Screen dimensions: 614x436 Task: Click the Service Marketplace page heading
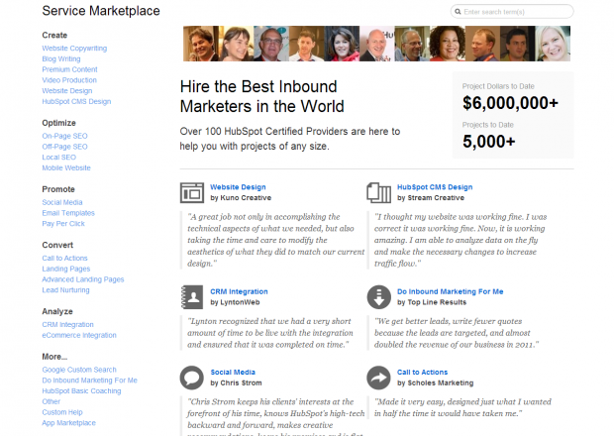(101, 11)
